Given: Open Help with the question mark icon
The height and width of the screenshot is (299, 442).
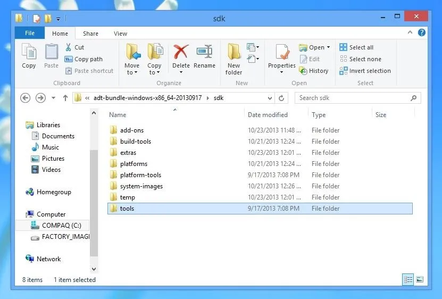Looking at the screenshot, I should (422, 33).
